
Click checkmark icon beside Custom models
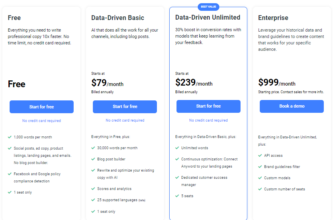pyautogui.click(x=260, y=178)
